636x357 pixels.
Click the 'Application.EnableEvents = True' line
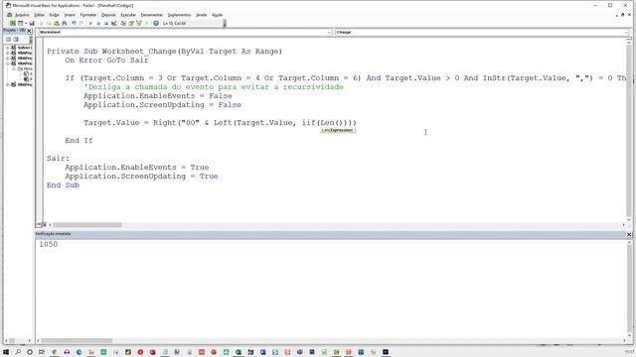click(137, 168)
